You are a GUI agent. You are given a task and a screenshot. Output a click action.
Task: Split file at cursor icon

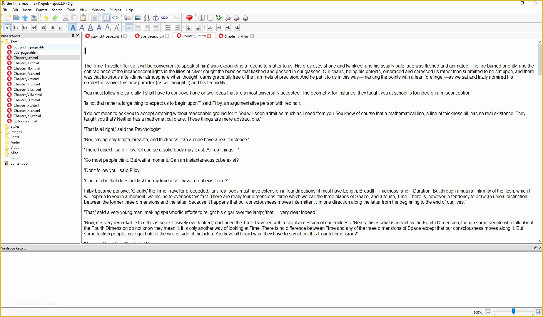pyautogui.click(x=127, y=18)
